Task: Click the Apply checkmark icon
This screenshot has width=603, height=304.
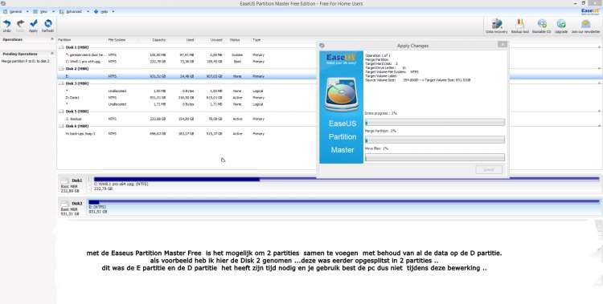Action: 34,24
